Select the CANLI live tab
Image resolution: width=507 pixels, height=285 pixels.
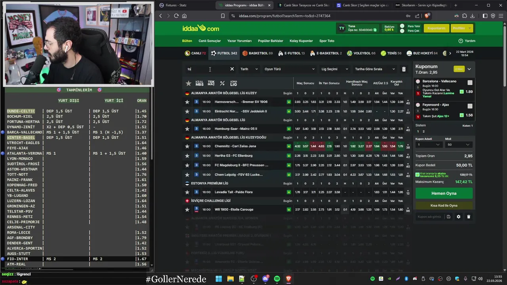point(195,53)
